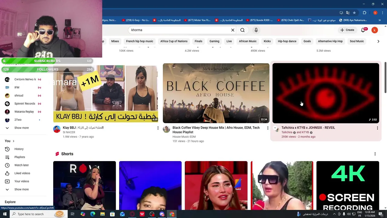Click the magnifier search button
The image size is (387, 218).
pyautogui.click(x=242, y=30)
